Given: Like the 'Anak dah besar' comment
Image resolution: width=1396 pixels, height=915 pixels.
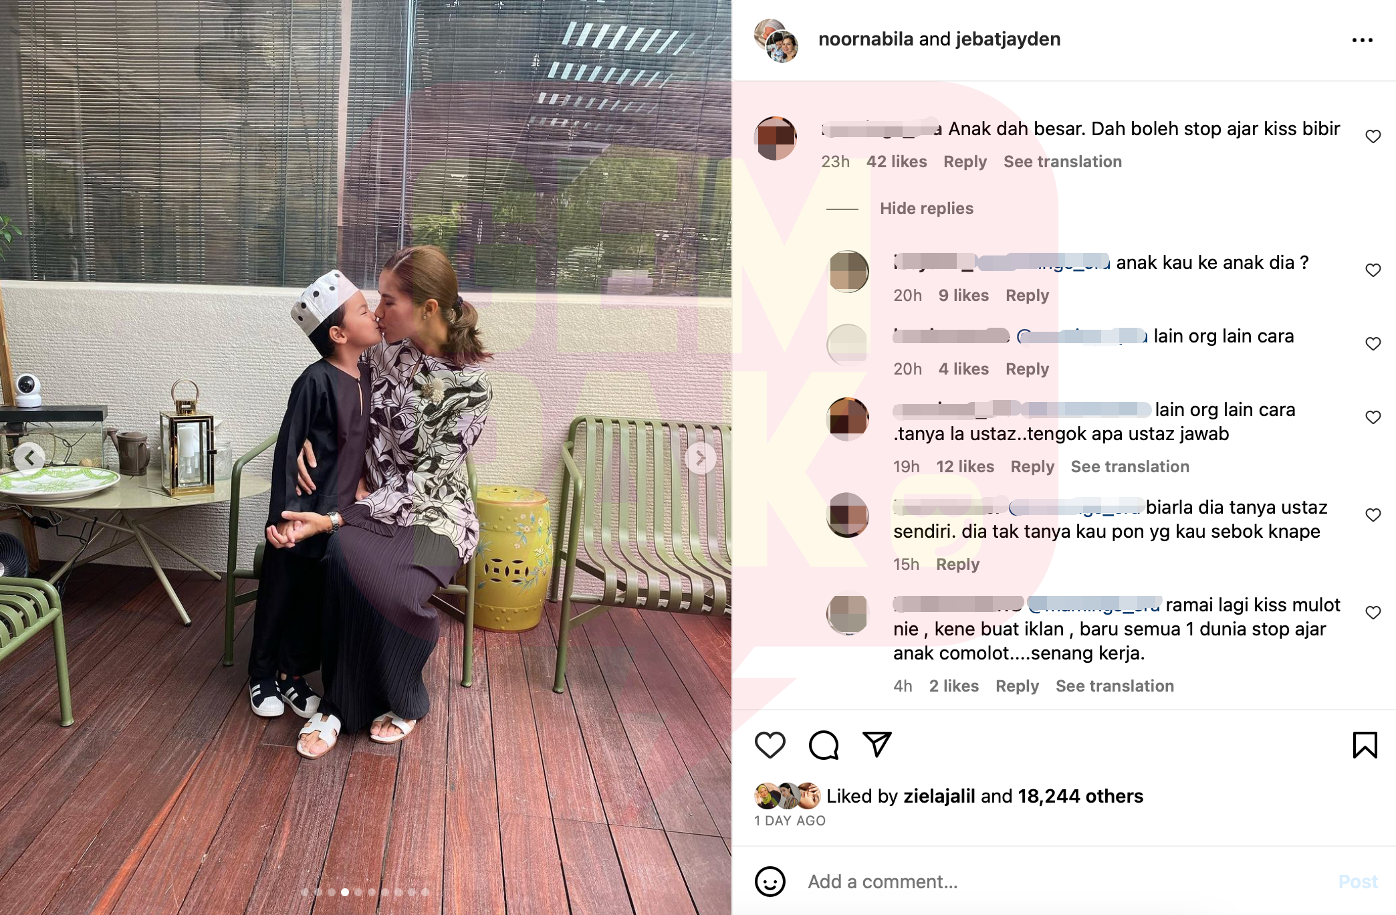Looking at the screenshot, I should coord(1373,136).
